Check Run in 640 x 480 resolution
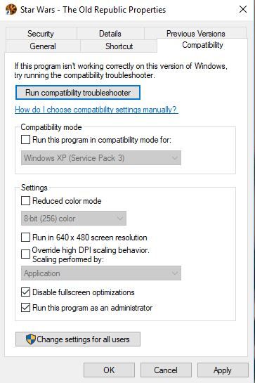 pos(26,237)
